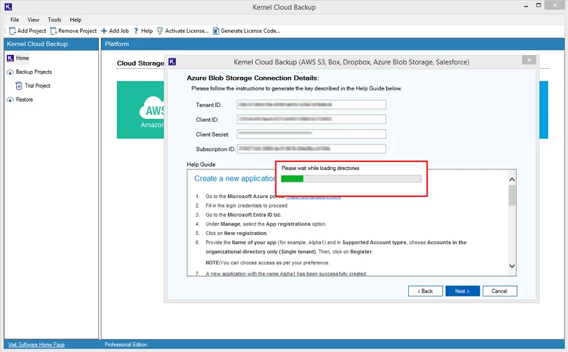Click the Subscription ID input field
The width and height of the screenshot is (568, 352).
(311, 149)
